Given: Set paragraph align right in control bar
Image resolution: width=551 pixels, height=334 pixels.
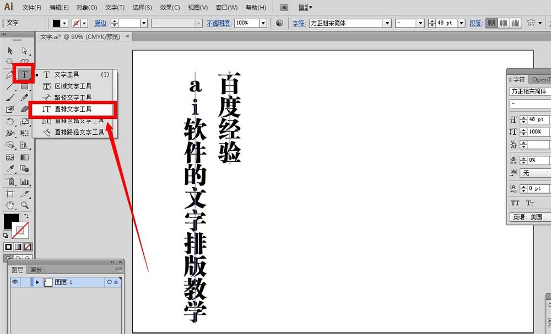Looking at the screenshot, I should pos(516,23).
